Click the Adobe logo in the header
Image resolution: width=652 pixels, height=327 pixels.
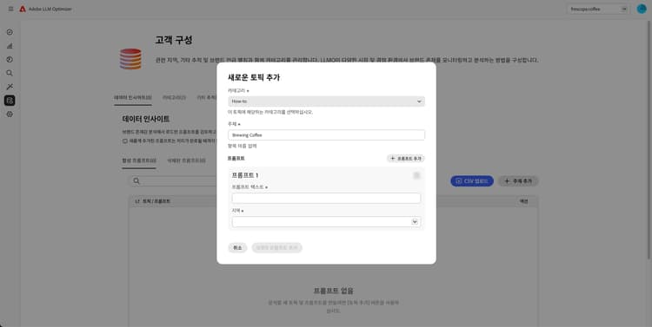[23, 9]
